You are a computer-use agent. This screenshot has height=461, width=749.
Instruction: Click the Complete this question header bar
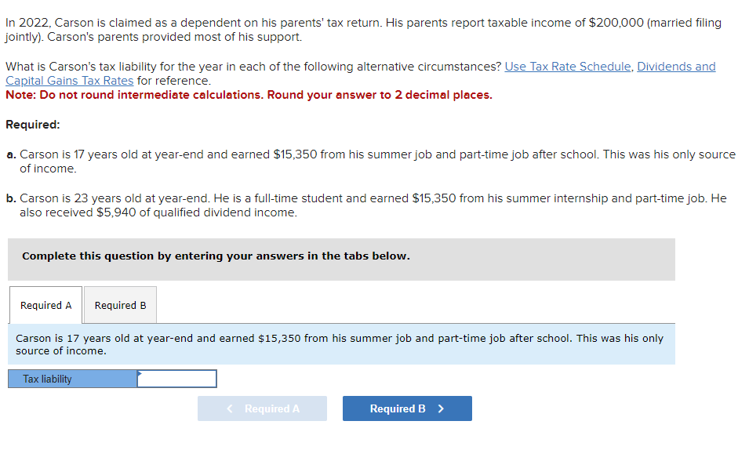point(341,259)
